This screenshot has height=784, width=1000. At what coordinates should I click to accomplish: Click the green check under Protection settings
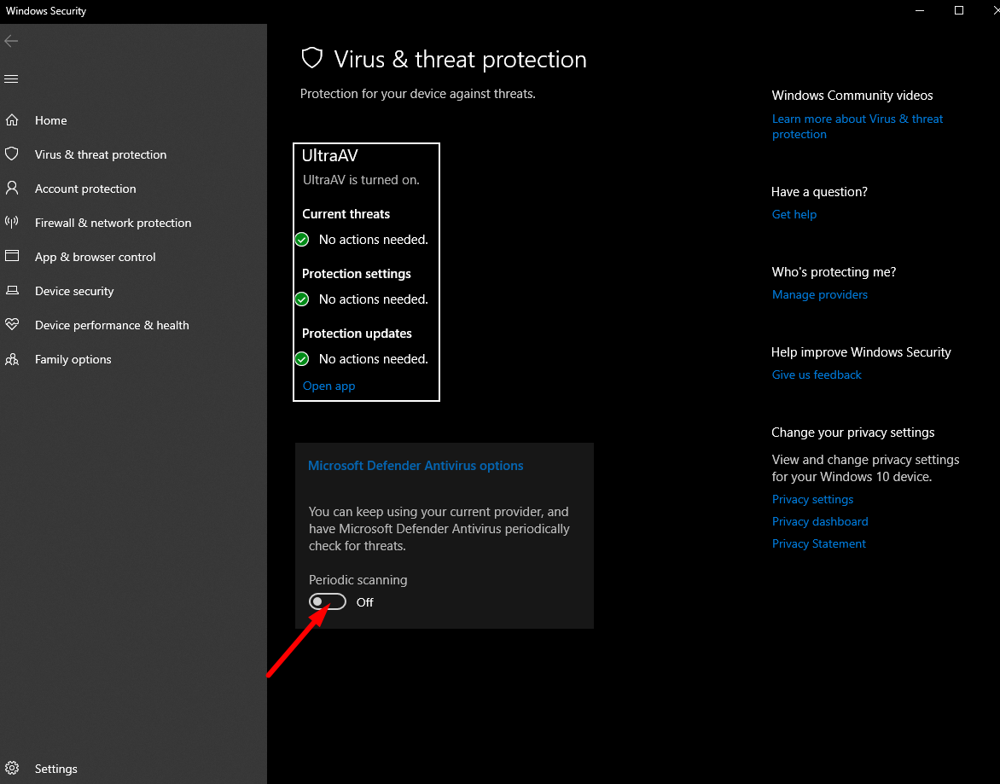click(302, 299)
